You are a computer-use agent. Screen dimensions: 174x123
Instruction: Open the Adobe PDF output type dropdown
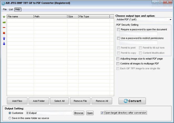click(144, 19)
